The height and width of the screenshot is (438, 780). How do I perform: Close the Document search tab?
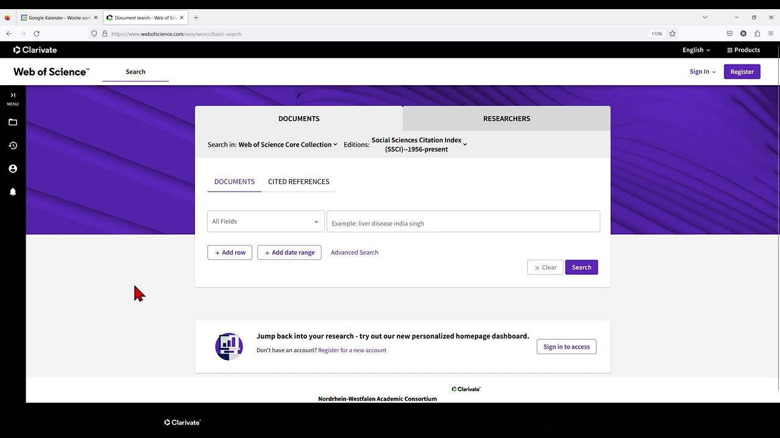[x=182, y=18]
